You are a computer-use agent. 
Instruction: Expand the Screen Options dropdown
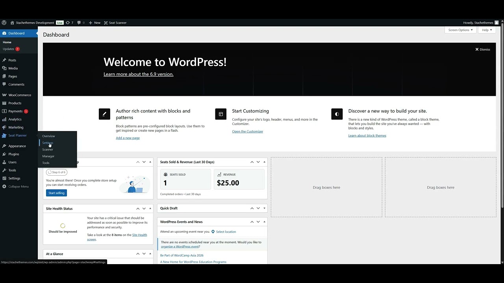click(x=460, y=30)
